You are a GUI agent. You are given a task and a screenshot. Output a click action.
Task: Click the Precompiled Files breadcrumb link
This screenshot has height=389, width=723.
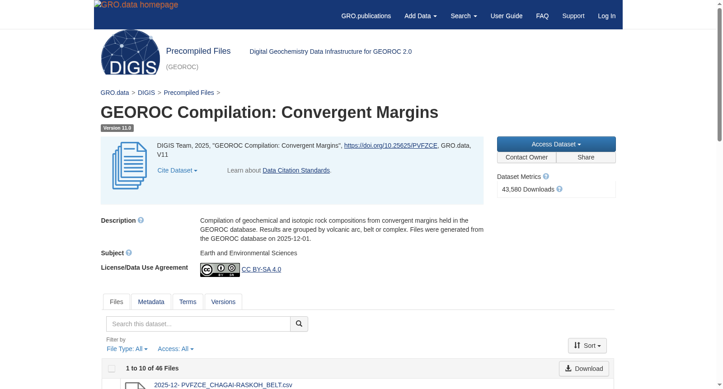[189, 93]
